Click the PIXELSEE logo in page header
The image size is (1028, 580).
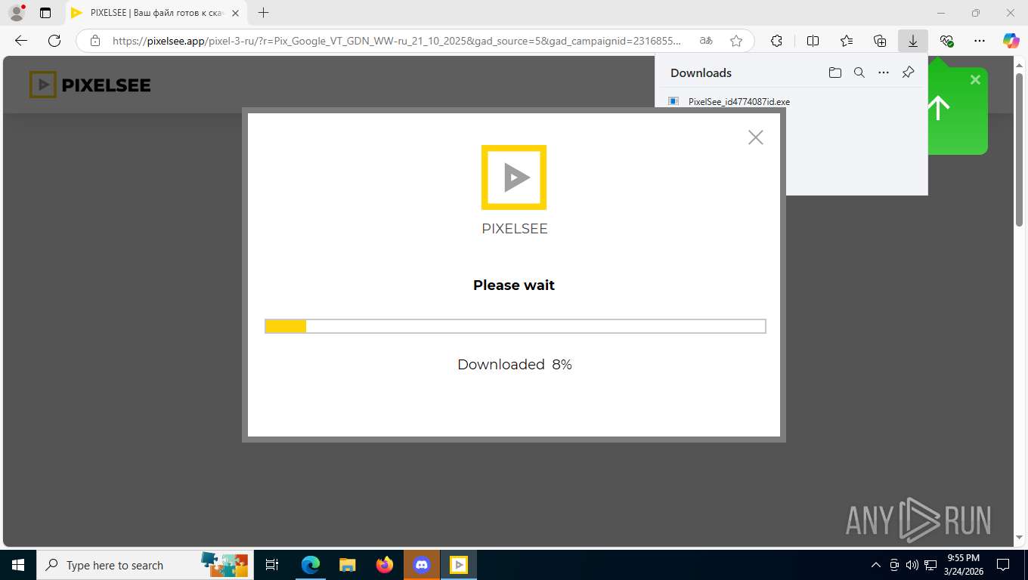(90, 85)
